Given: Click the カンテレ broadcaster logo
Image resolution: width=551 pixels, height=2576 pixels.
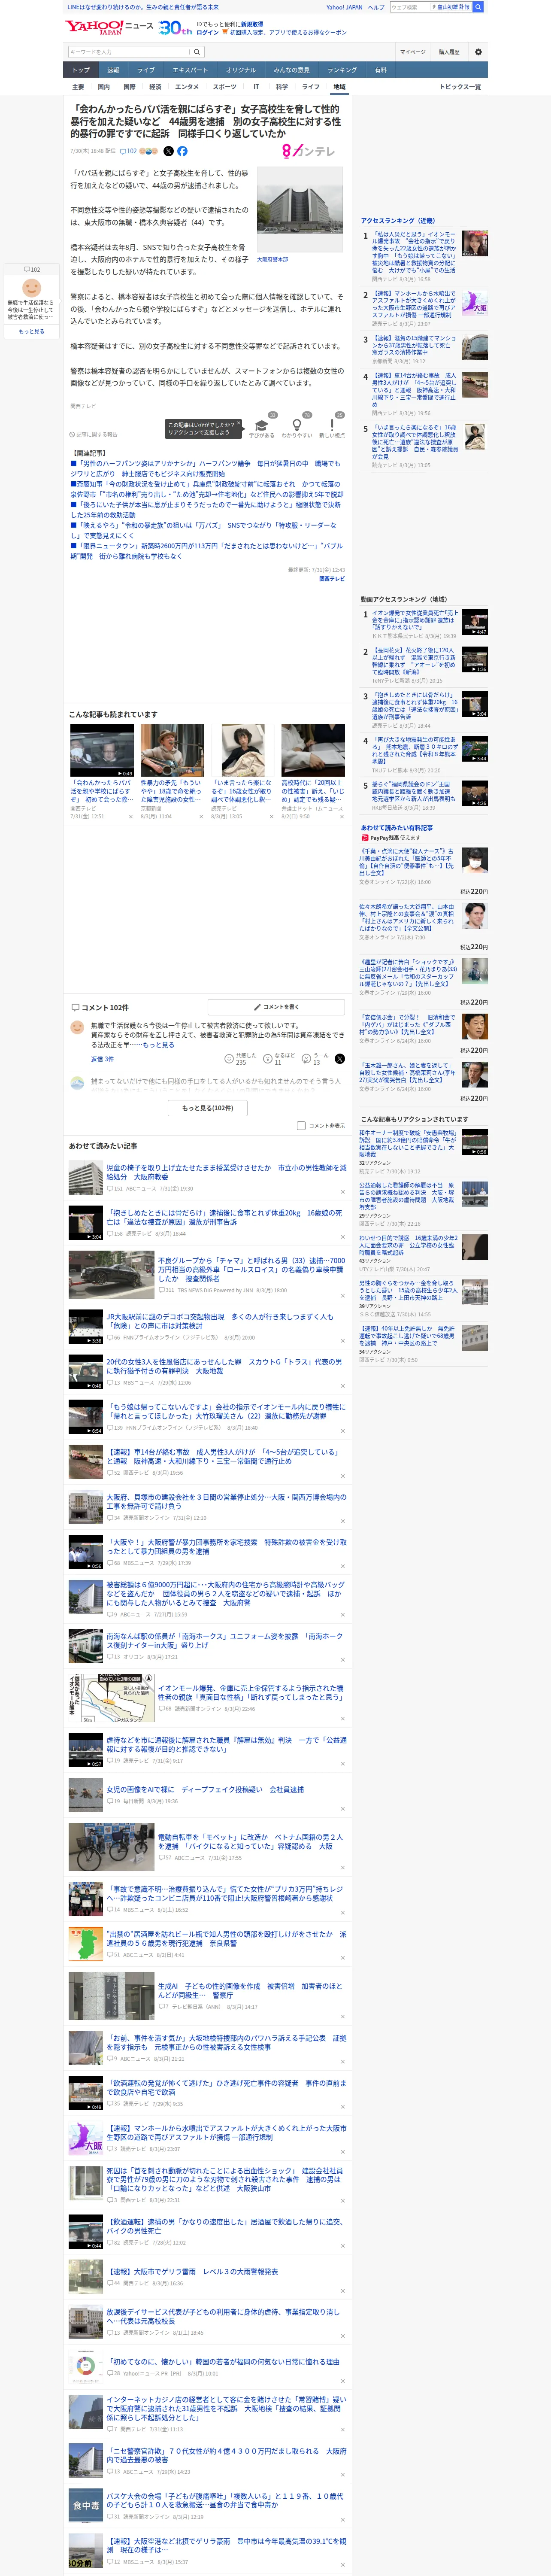Looking at the screenshot, I should [309, 151].
